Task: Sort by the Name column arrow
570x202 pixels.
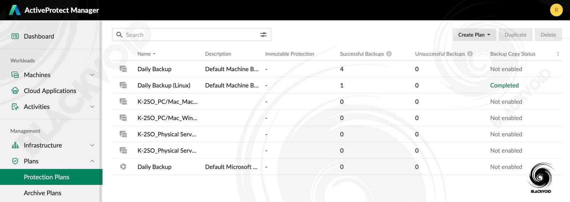Action: click(154, 54)
